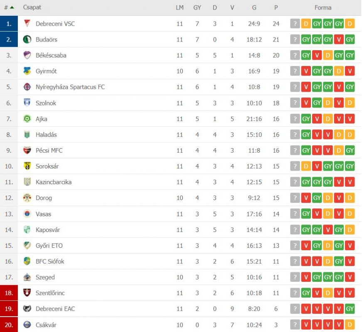Click the Ajka green club logo

coord(27,119)
